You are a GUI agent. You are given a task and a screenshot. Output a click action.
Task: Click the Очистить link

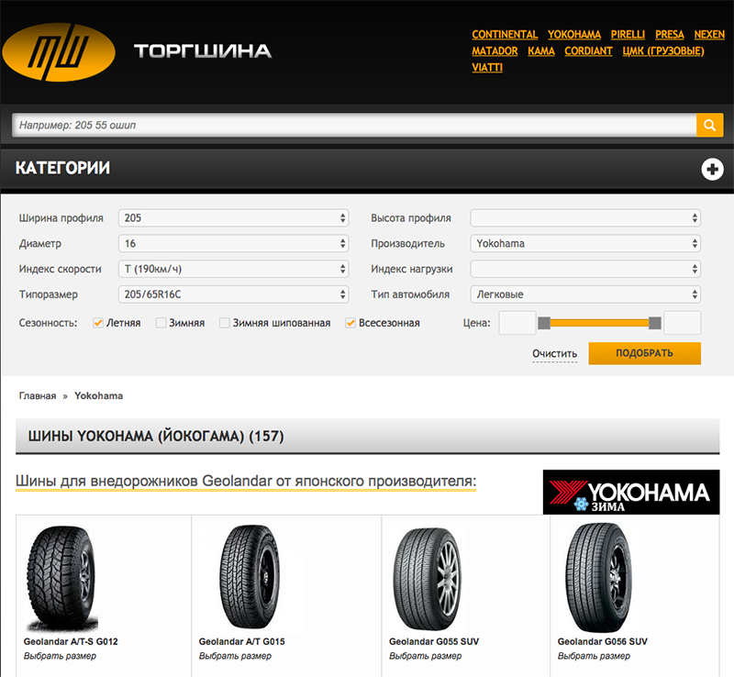pyautogui.click(x=554, y=353)
